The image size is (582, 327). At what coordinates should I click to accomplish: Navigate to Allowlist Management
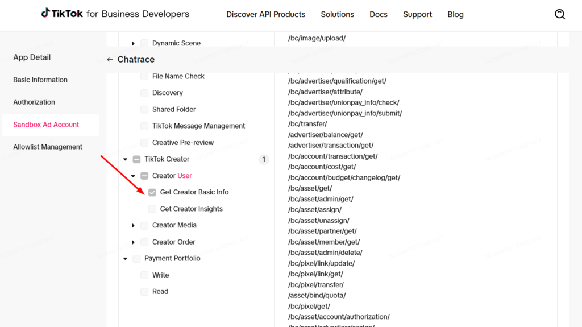pos(48,147)
